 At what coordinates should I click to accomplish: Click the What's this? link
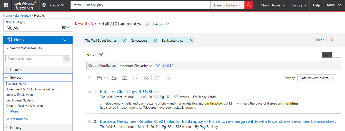[x=165, y=66]
